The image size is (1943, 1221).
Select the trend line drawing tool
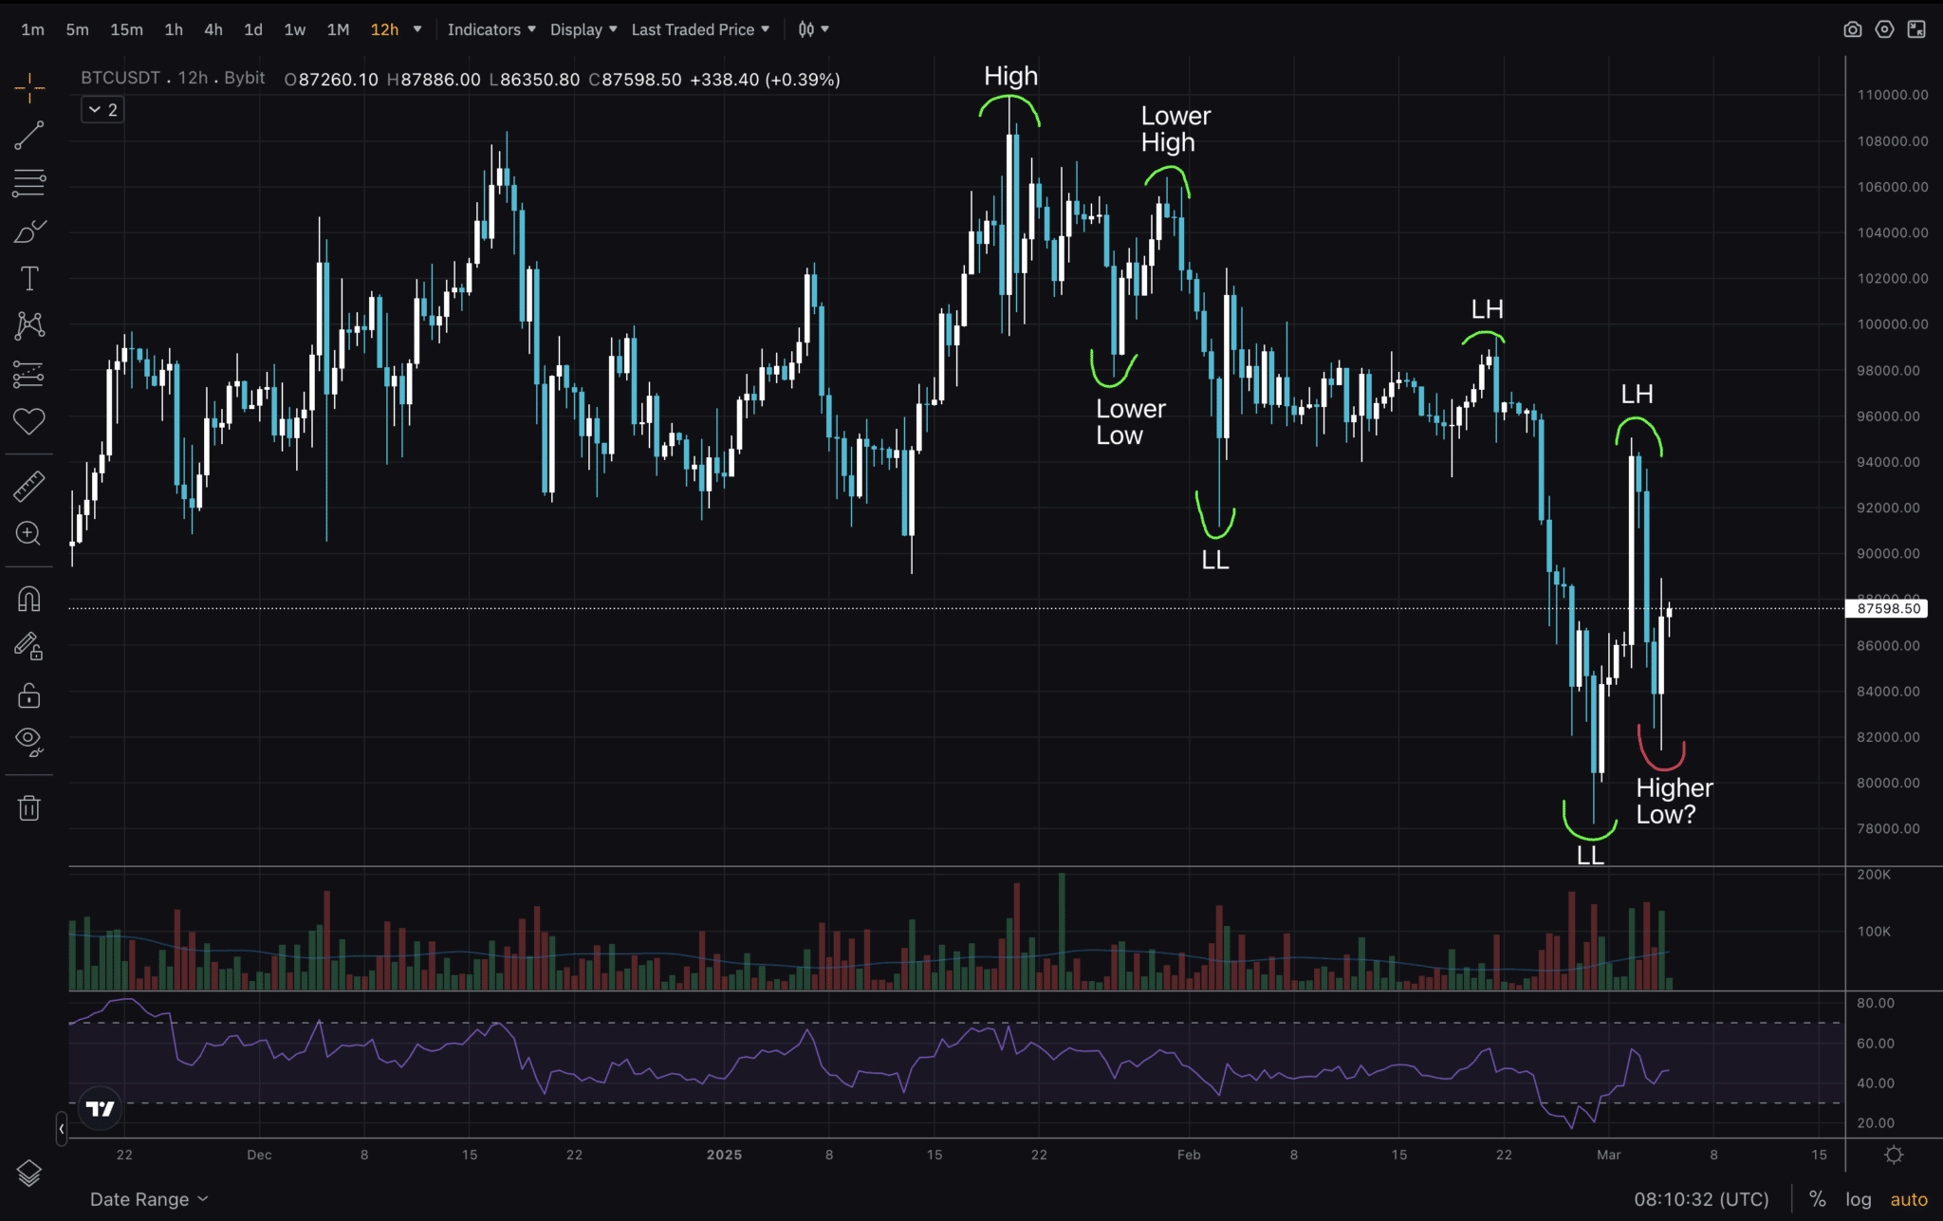[29, 136]
